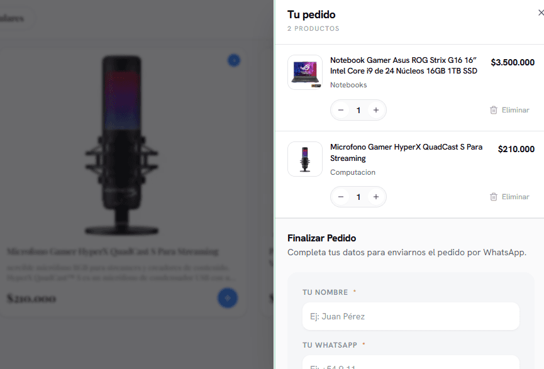Image resolution: width=544 pixels, height=369 pixels.
Task: Click the 2 PRODUCTOS count label
Action: (313, 28)
